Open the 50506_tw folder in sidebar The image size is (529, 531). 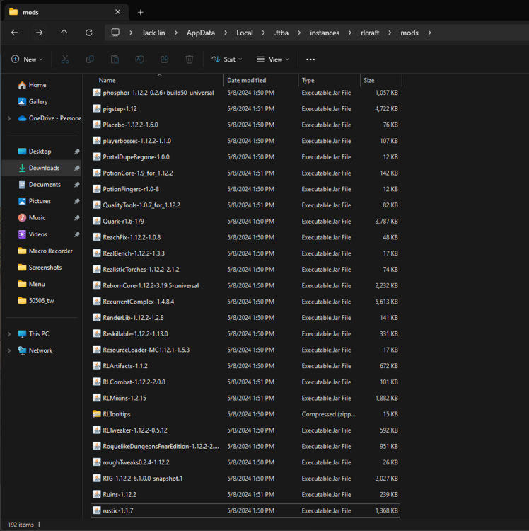36,301
